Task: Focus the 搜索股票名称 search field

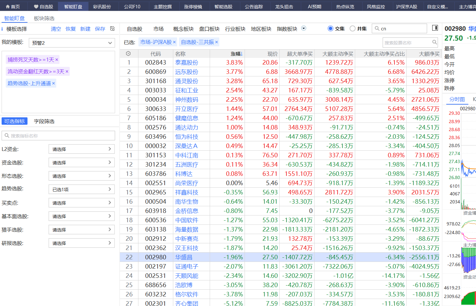Action: click(410, 43)
